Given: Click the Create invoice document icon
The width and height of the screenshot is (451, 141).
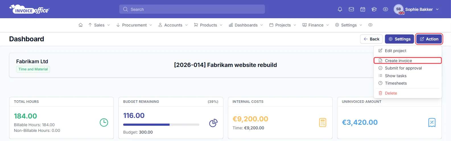Looking at the screenshot, I should [x=380, y=61].
